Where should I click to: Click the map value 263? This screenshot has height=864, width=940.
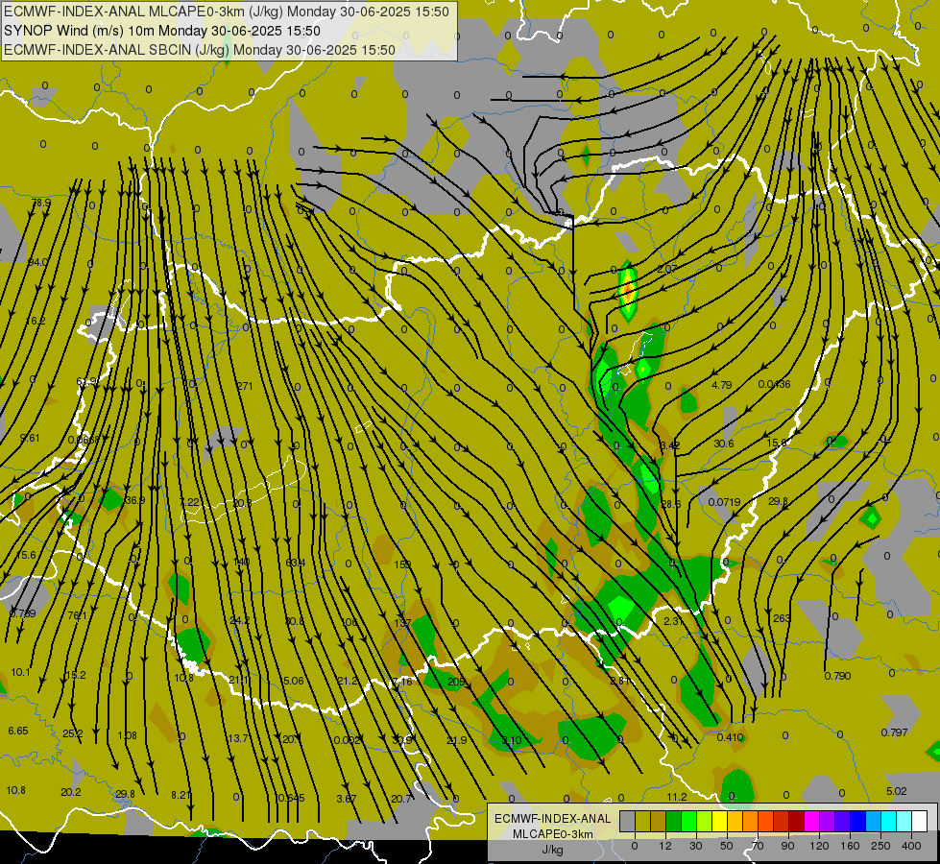click(x=782, y=618)
